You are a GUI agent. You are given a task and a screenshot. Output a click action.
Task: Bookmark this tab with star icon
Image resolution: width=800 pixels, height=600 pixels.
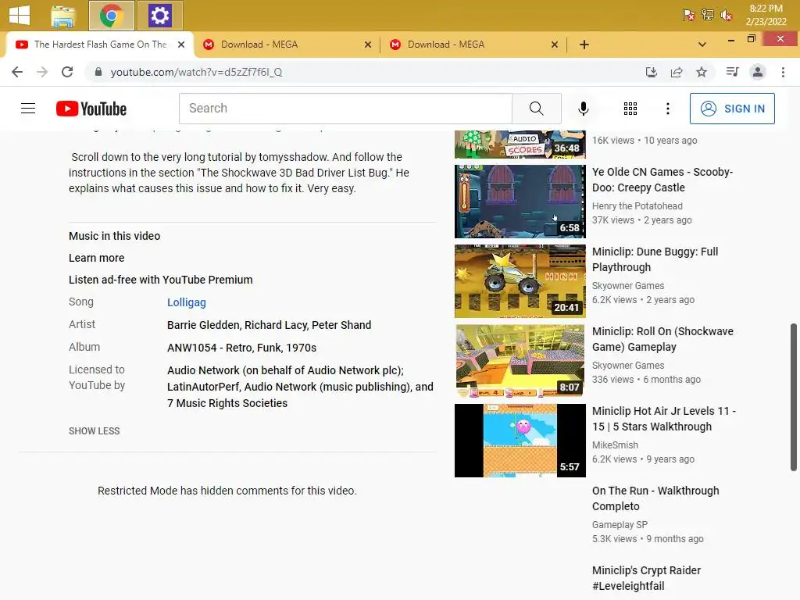(x=702, y=72)
